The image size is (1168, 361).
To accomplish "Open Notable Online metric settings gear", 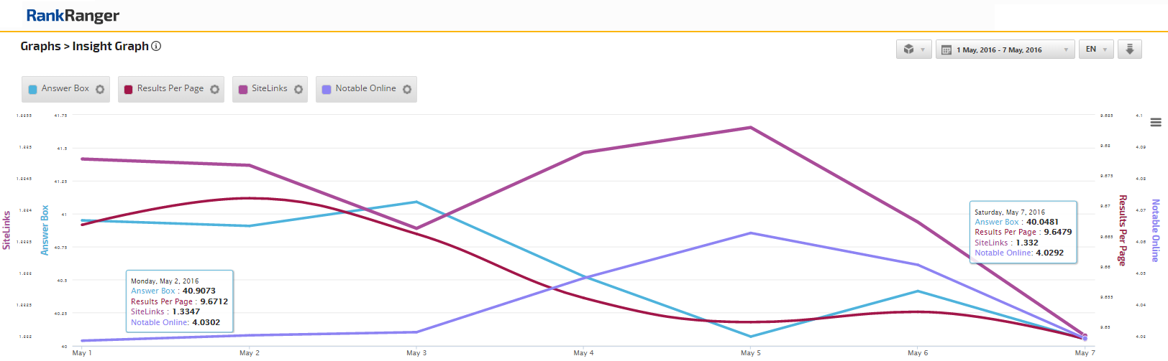I will tap(407, 90).
